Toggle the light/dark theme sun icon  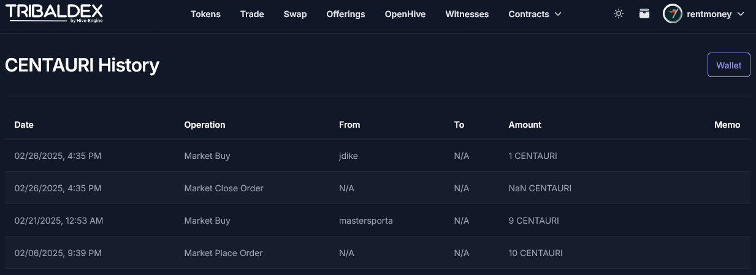point(619,13)
